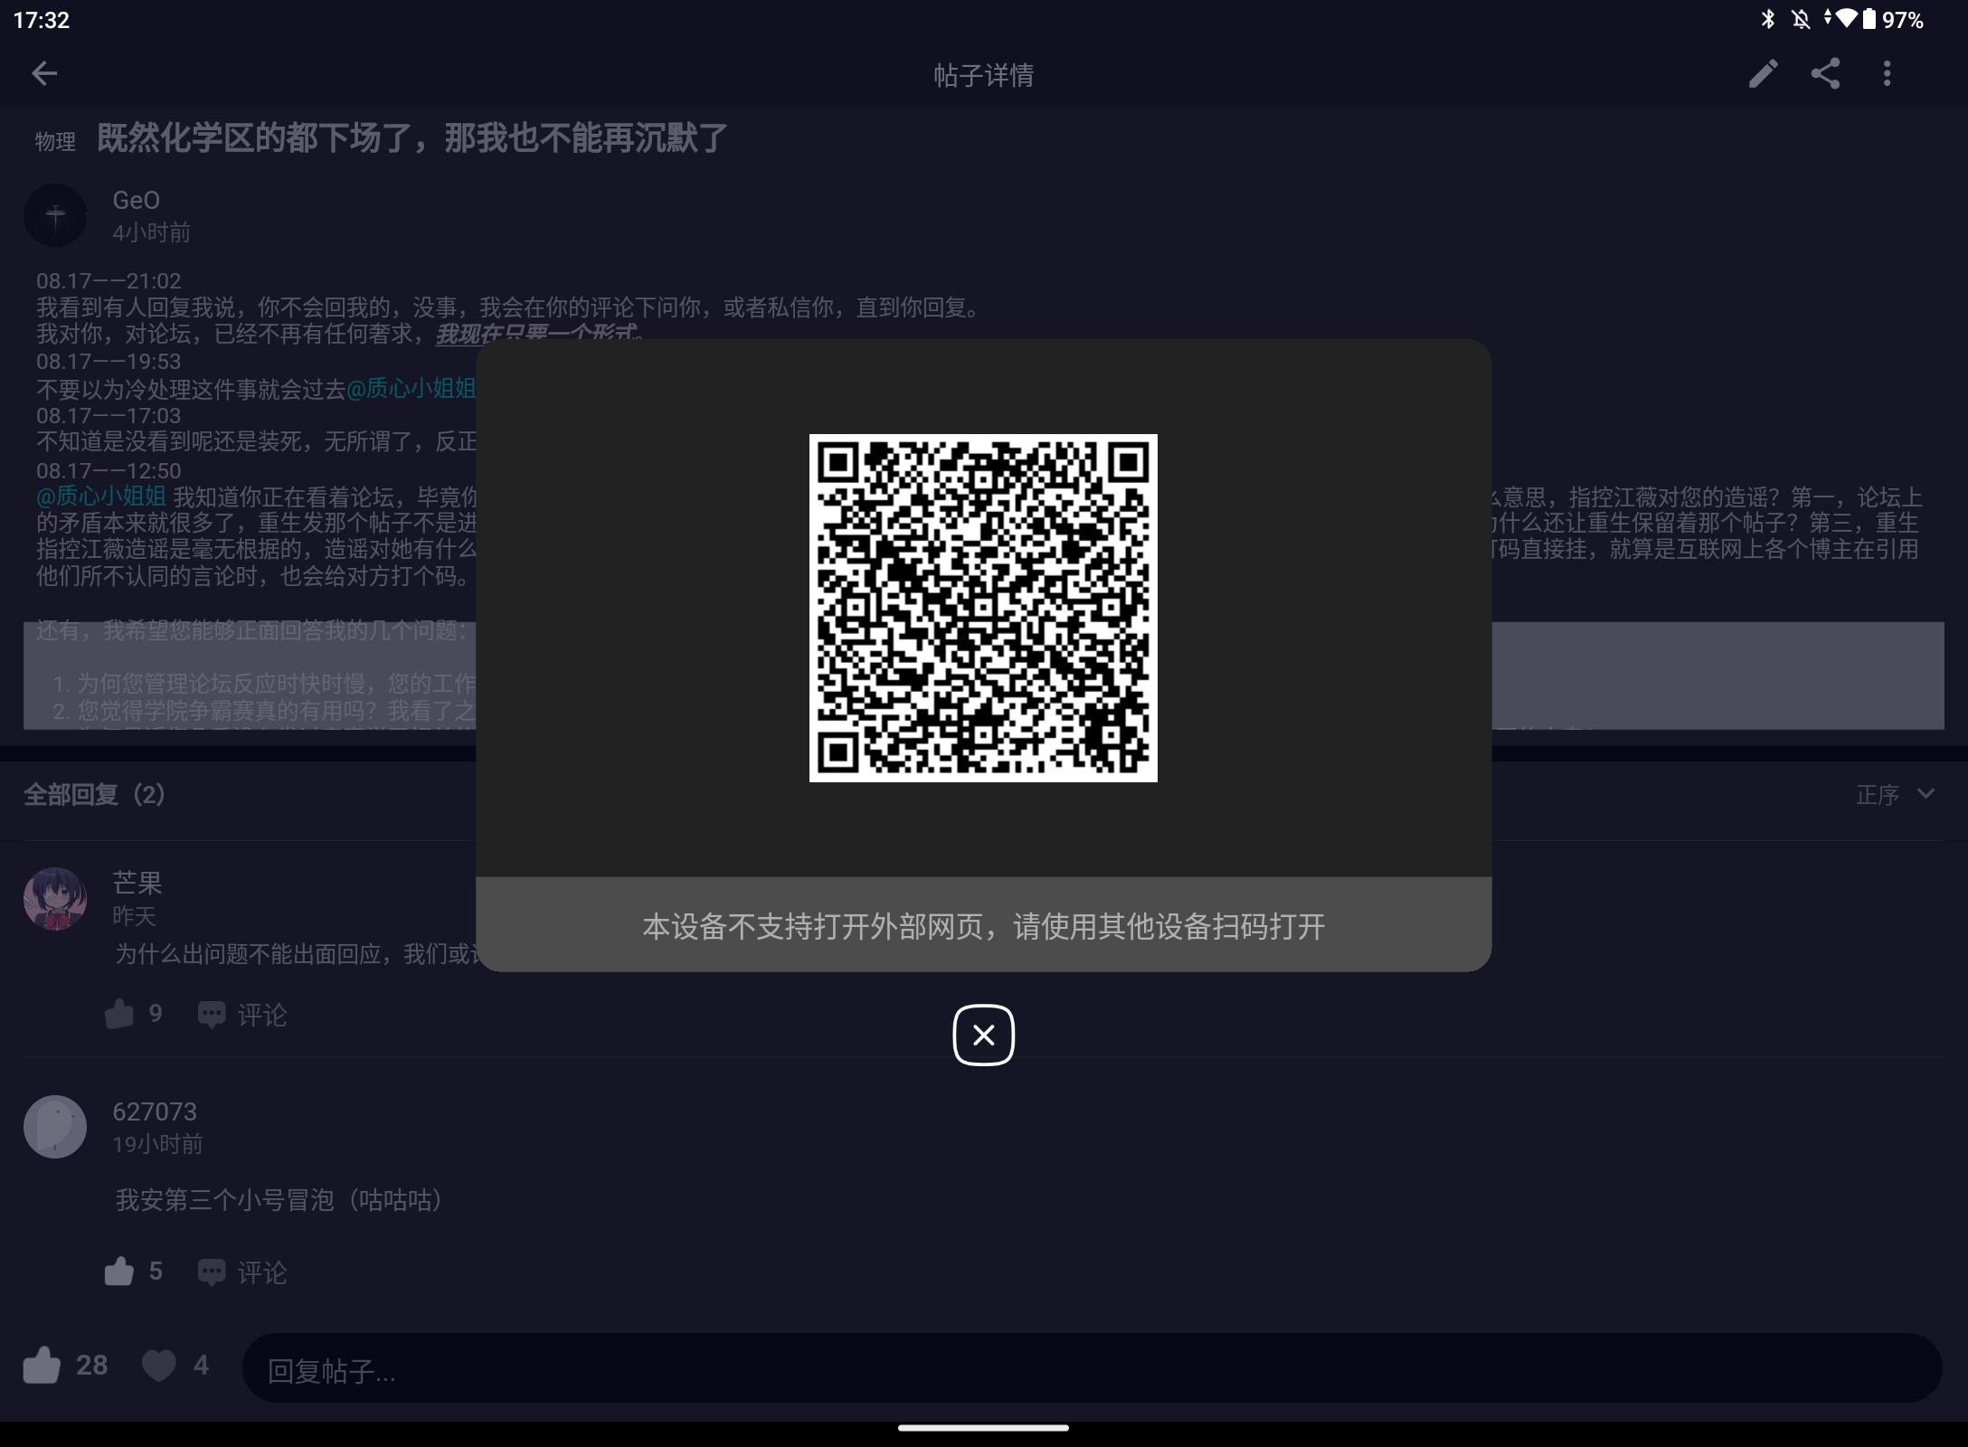This screenshot has width=1968, height=1447.
Task: Check the battery 97% indicator
Action: tap(1892, 19)
